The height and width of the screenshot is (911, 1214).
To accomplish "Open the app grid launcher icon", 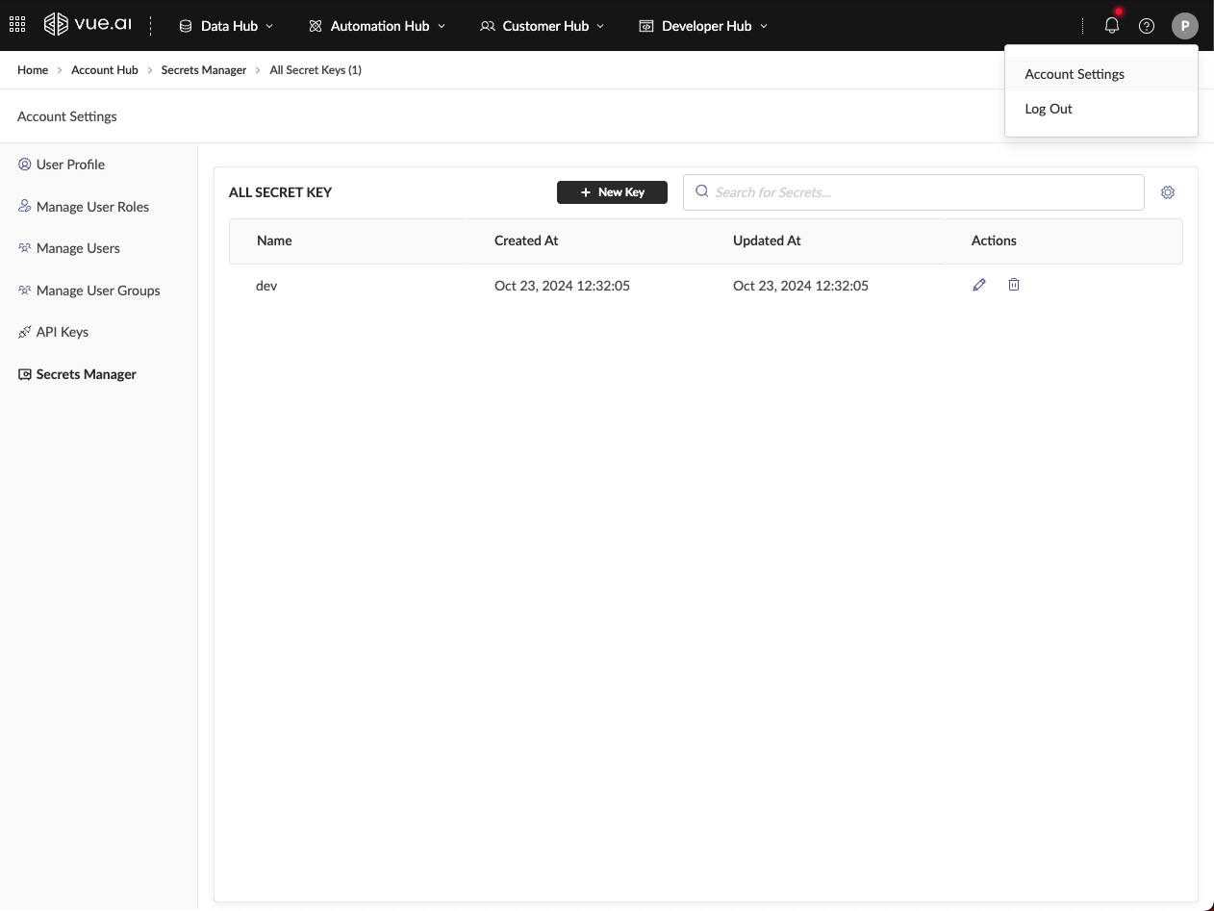I will click(17, 26).
